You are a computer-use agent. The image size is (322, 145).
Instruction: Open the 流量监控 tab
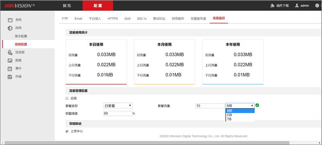(219, 18)
